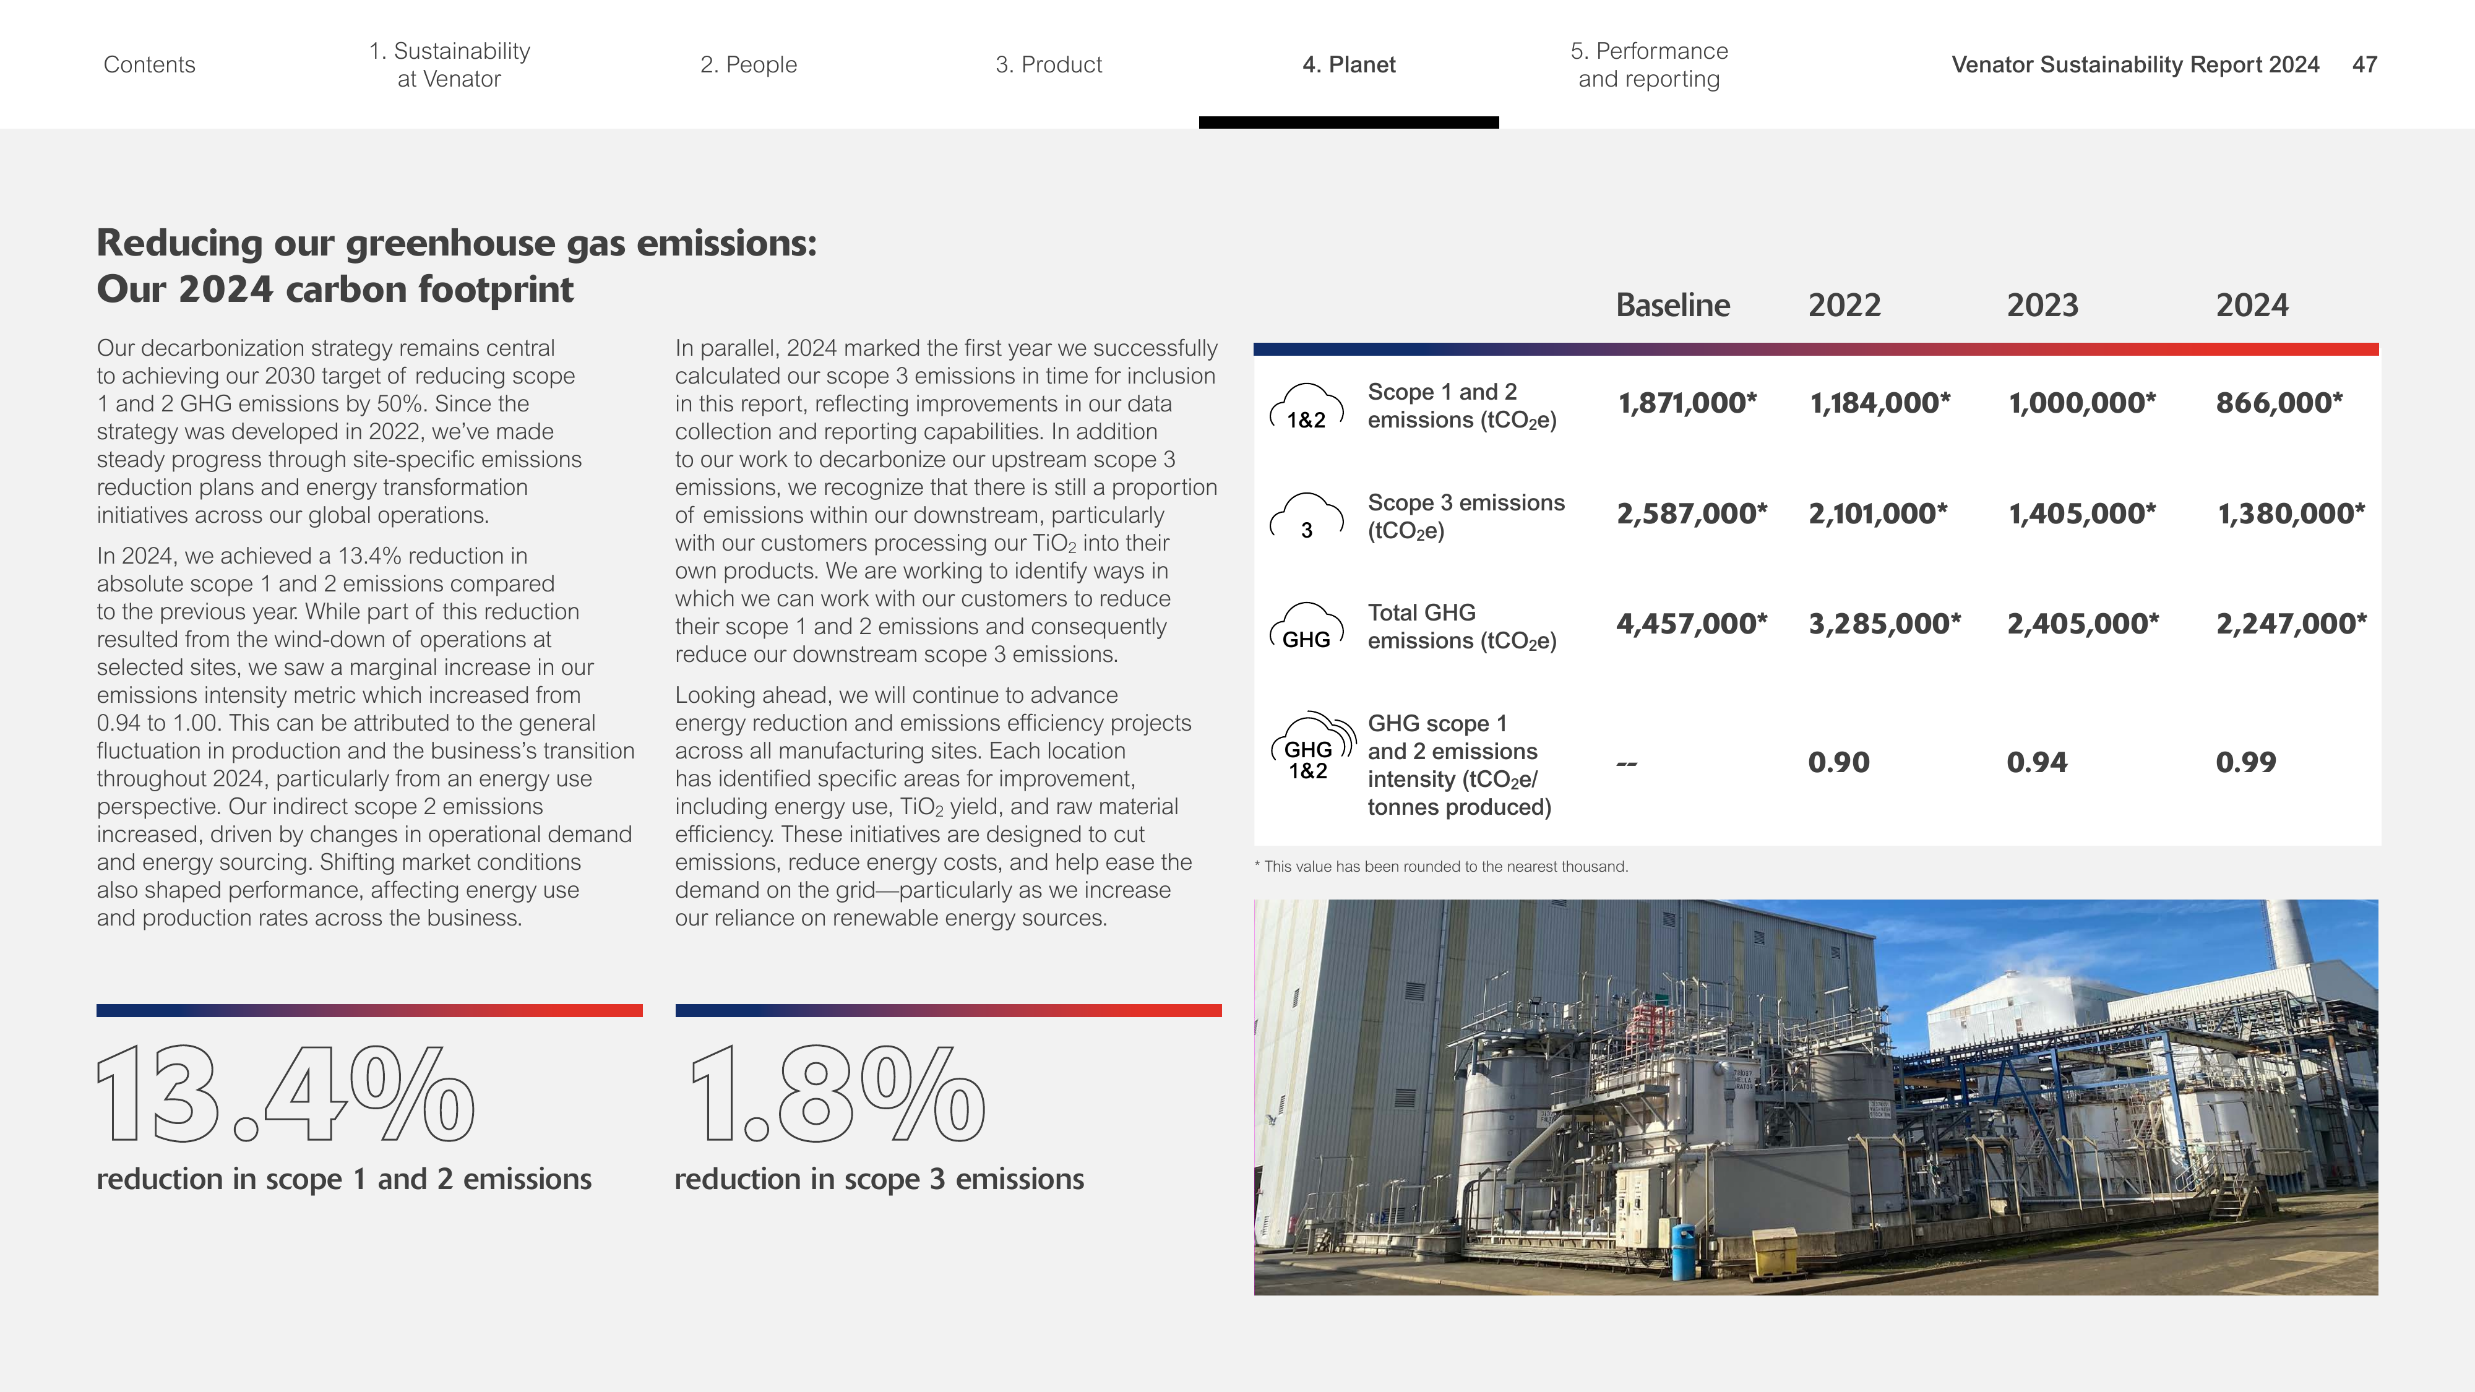
Task: Switch to the 3. Product tab
Action: (1048, 64)
